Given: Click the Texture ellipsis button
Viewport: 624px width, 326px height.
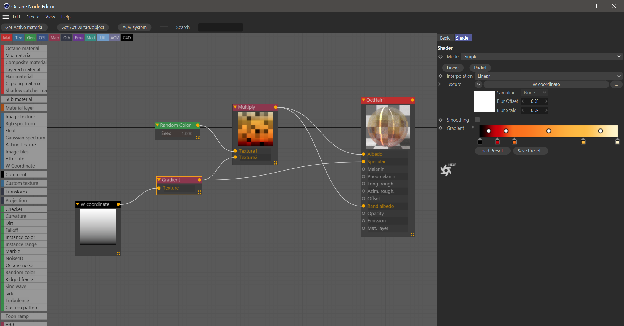Looking at the screenshot, I should click(616, 85).
